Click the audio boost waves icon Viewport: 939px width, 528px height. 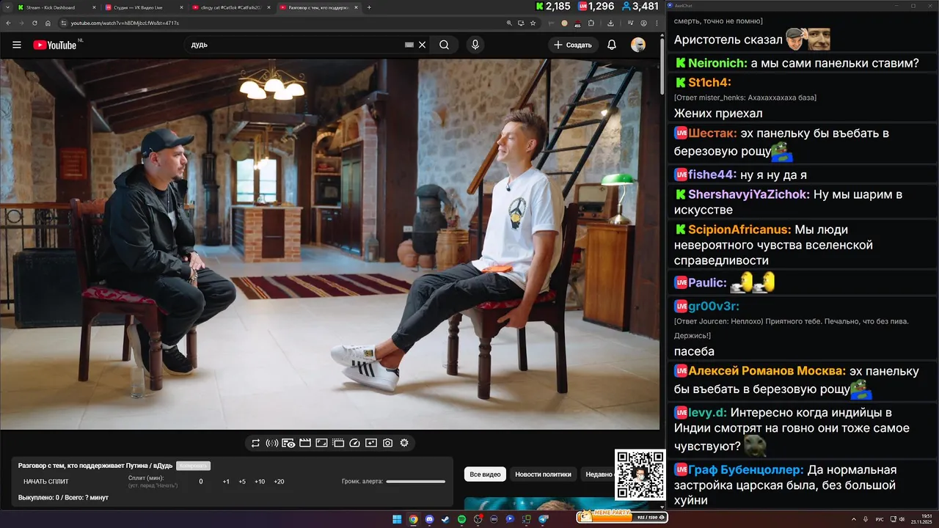271,443
